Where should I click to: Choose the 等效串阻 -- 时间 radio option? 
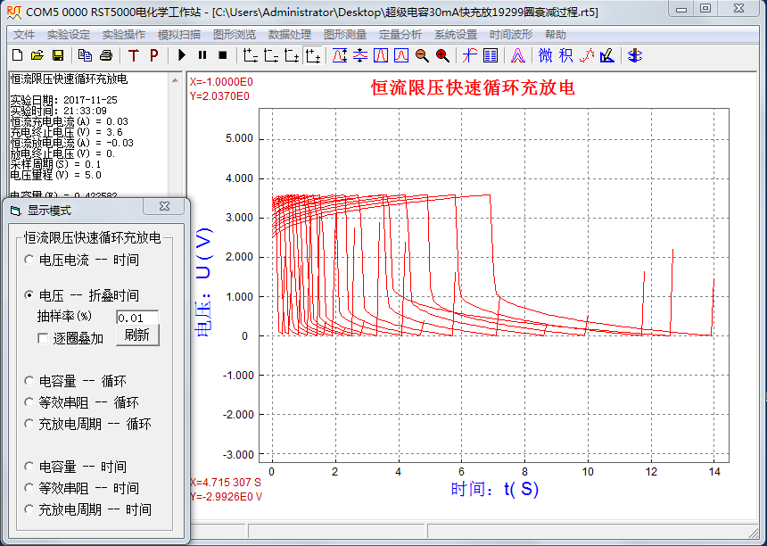click(x=30, y=488)
